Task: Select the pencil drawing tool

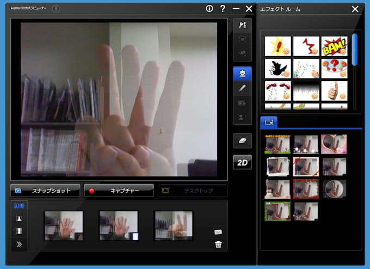Action: [x=242, y=88]
